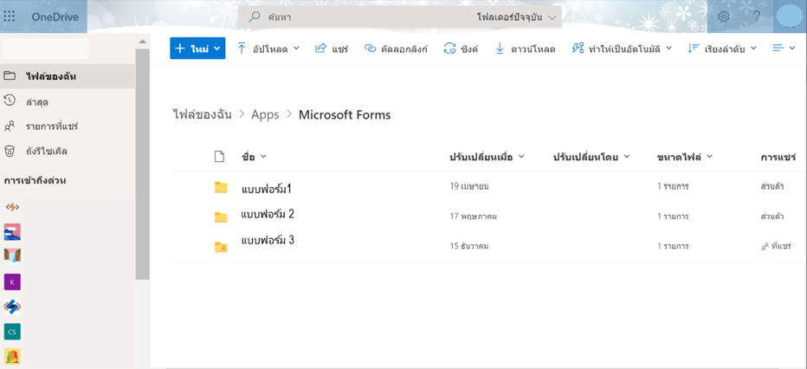Select ล่าสุด (Recent) in the sidebar
Image resolution: width=807 pixels, height=369 pixels.
tap(37, 102)
